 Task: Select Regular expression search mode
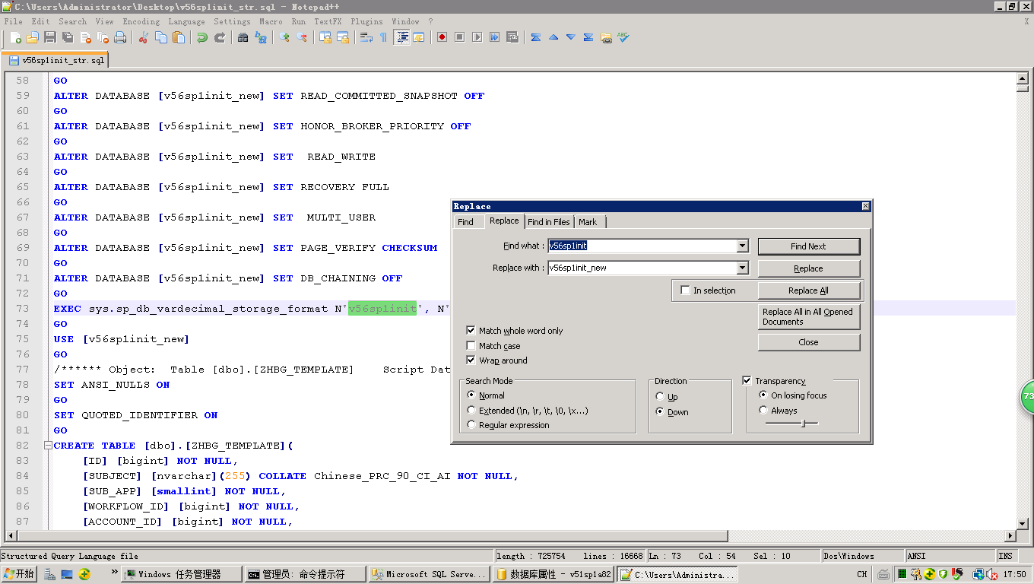coord(472,425)
